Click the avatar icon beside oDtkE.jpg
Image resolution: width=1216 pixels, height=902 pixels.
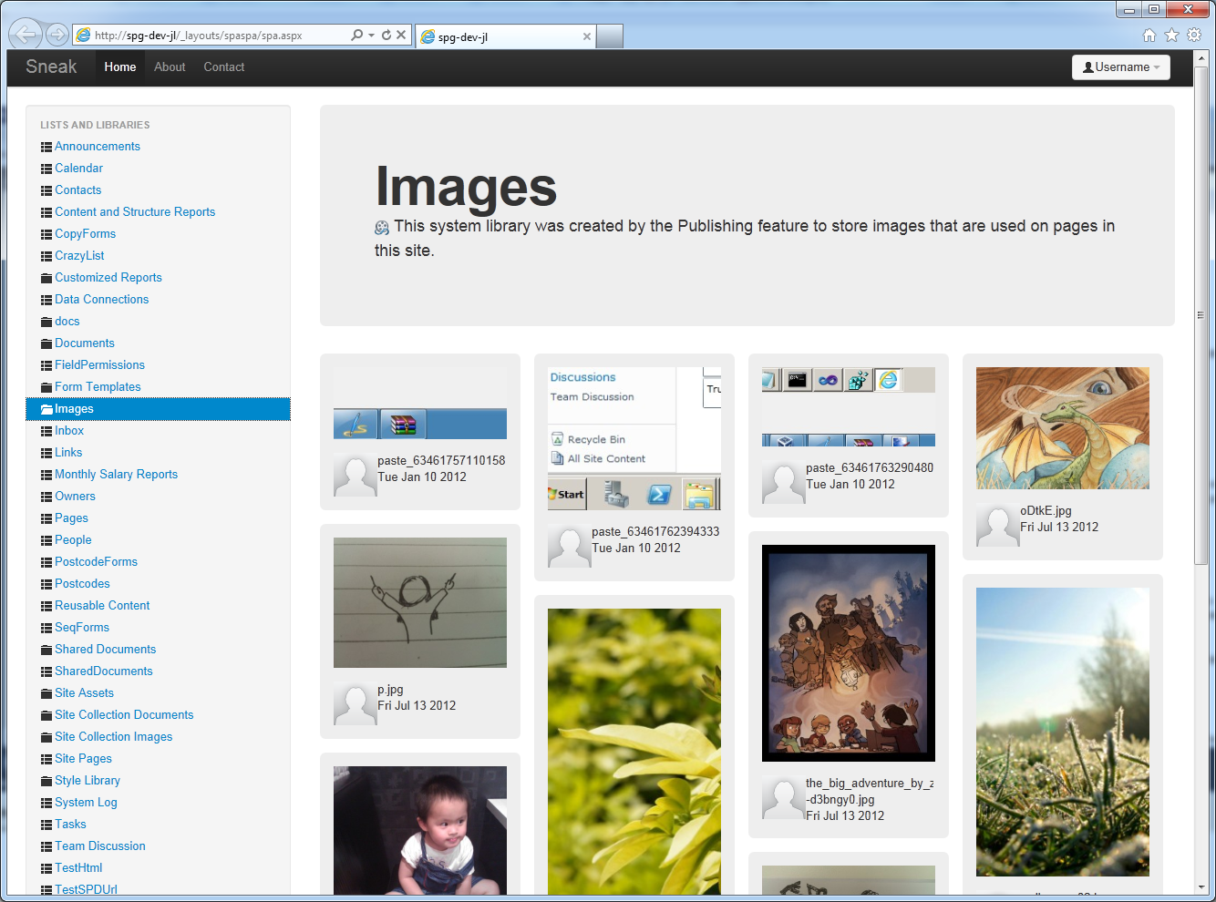click(997, 526)
